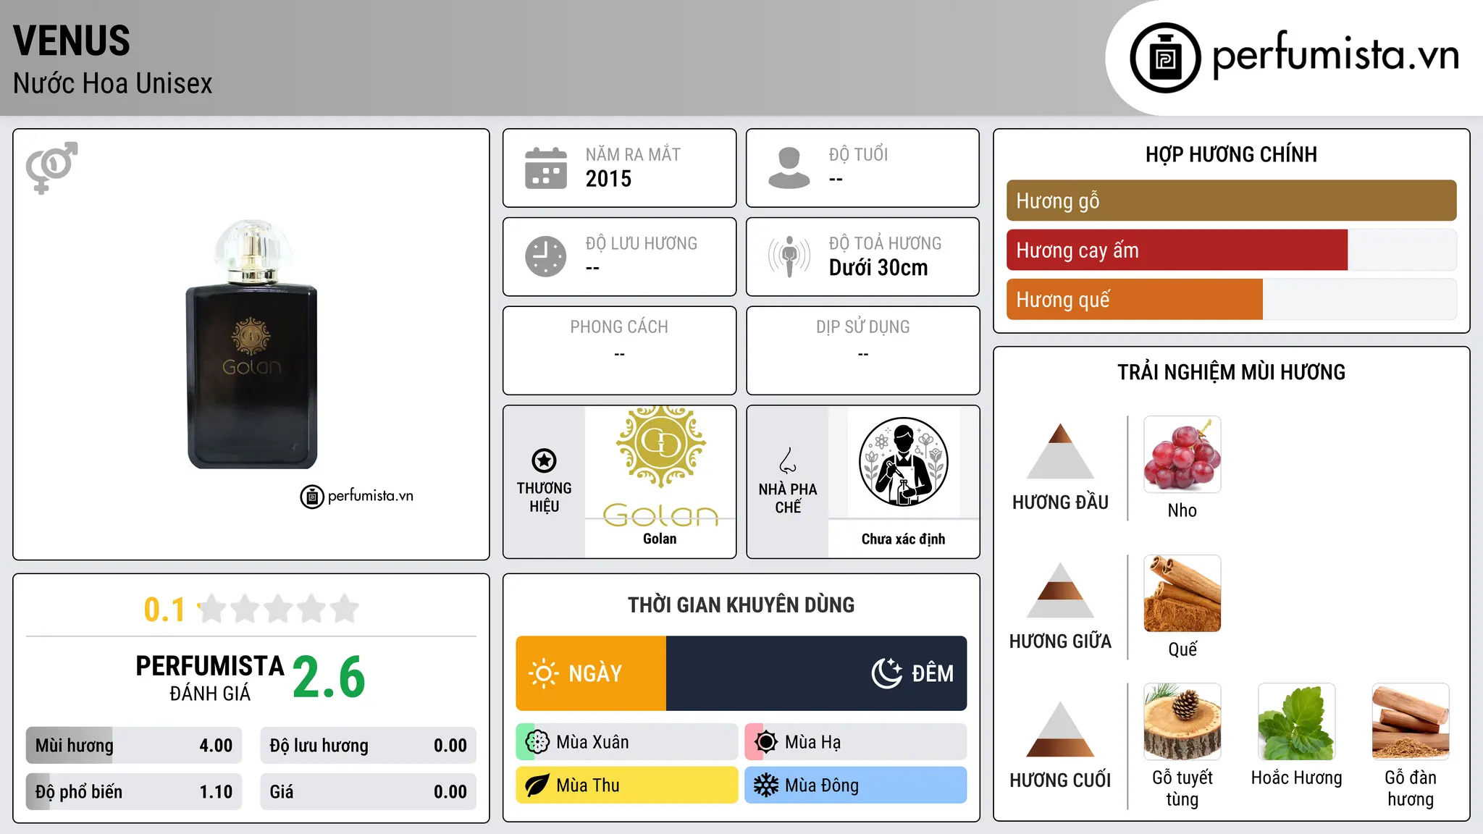Click the snowflake icon for Mùa Đông

(x=766, y=785)
